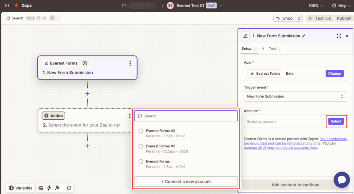Click the Everest Forms app badge on trigger step
This screenshot has width=354, height=194.
click(61, 63)
